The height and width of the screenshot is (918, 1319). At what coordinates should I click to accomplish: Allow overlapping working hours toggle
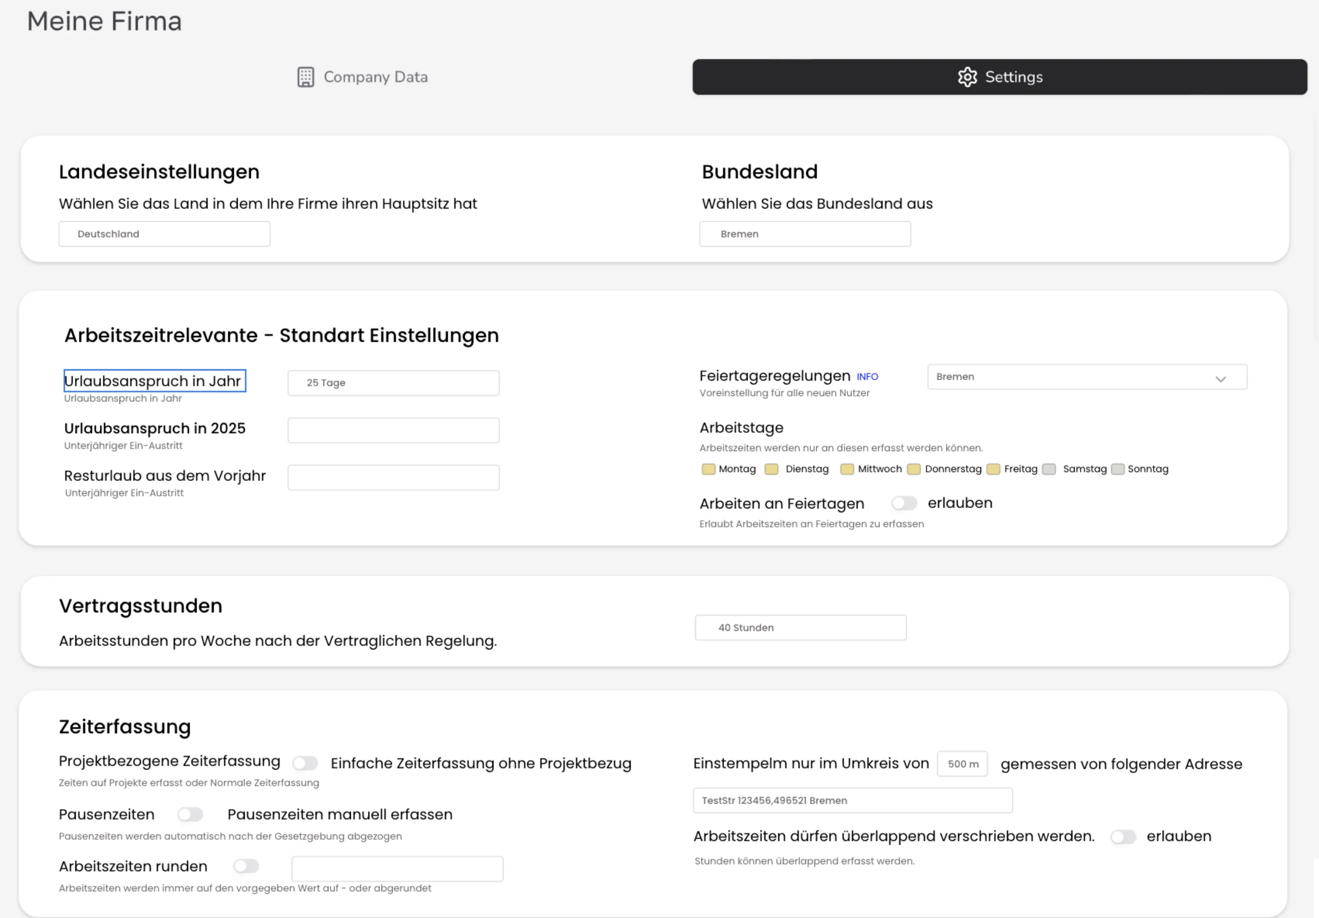click(x=1123, y=837)
